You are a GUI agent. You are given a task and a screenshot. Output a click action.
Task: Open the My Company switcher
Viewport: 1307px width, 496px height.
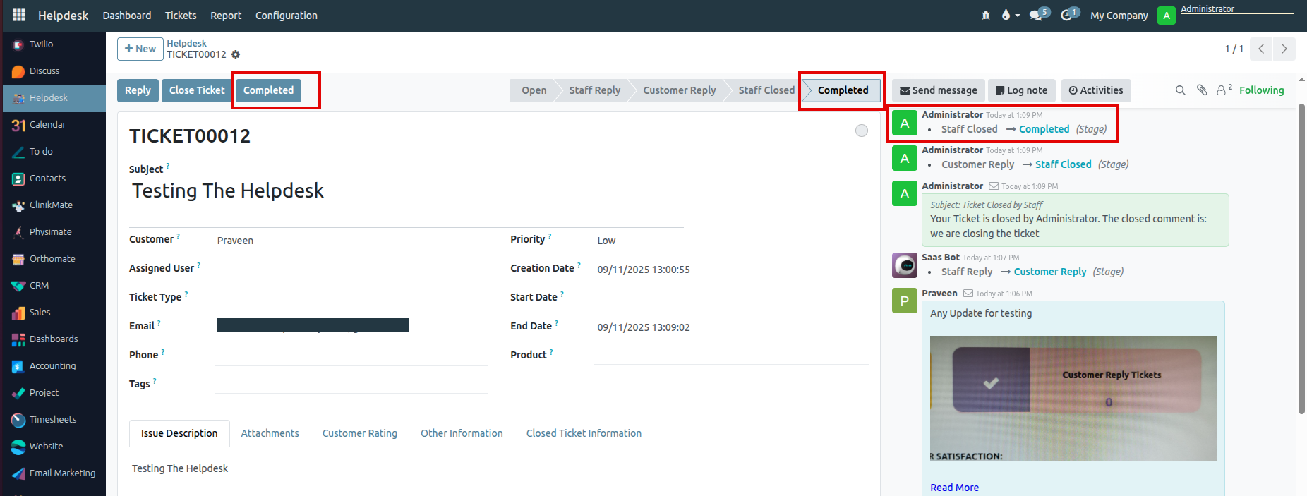pyautogui.click(x=1119, y=16)
